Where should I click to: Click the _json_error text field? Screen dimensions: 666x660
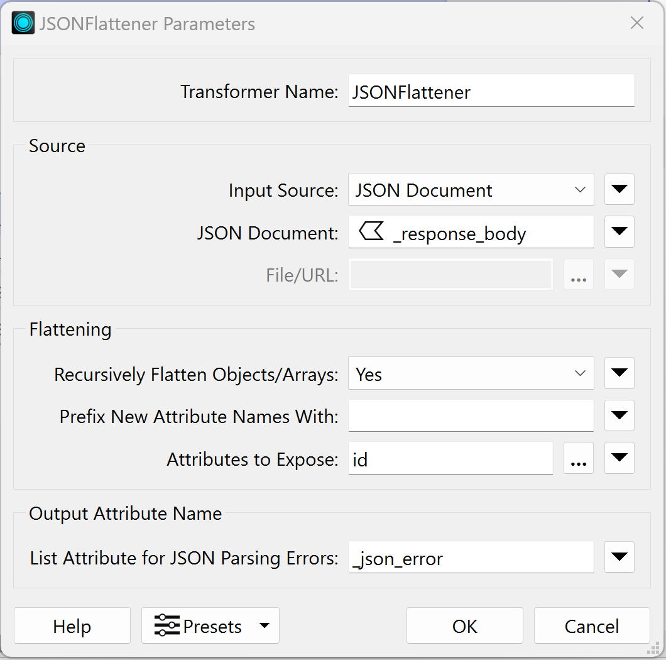click(x=471, y=558)
